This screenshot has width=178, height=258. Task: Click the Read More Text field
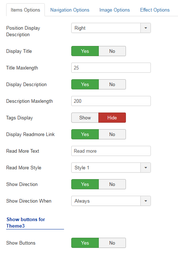coord(111,151)
